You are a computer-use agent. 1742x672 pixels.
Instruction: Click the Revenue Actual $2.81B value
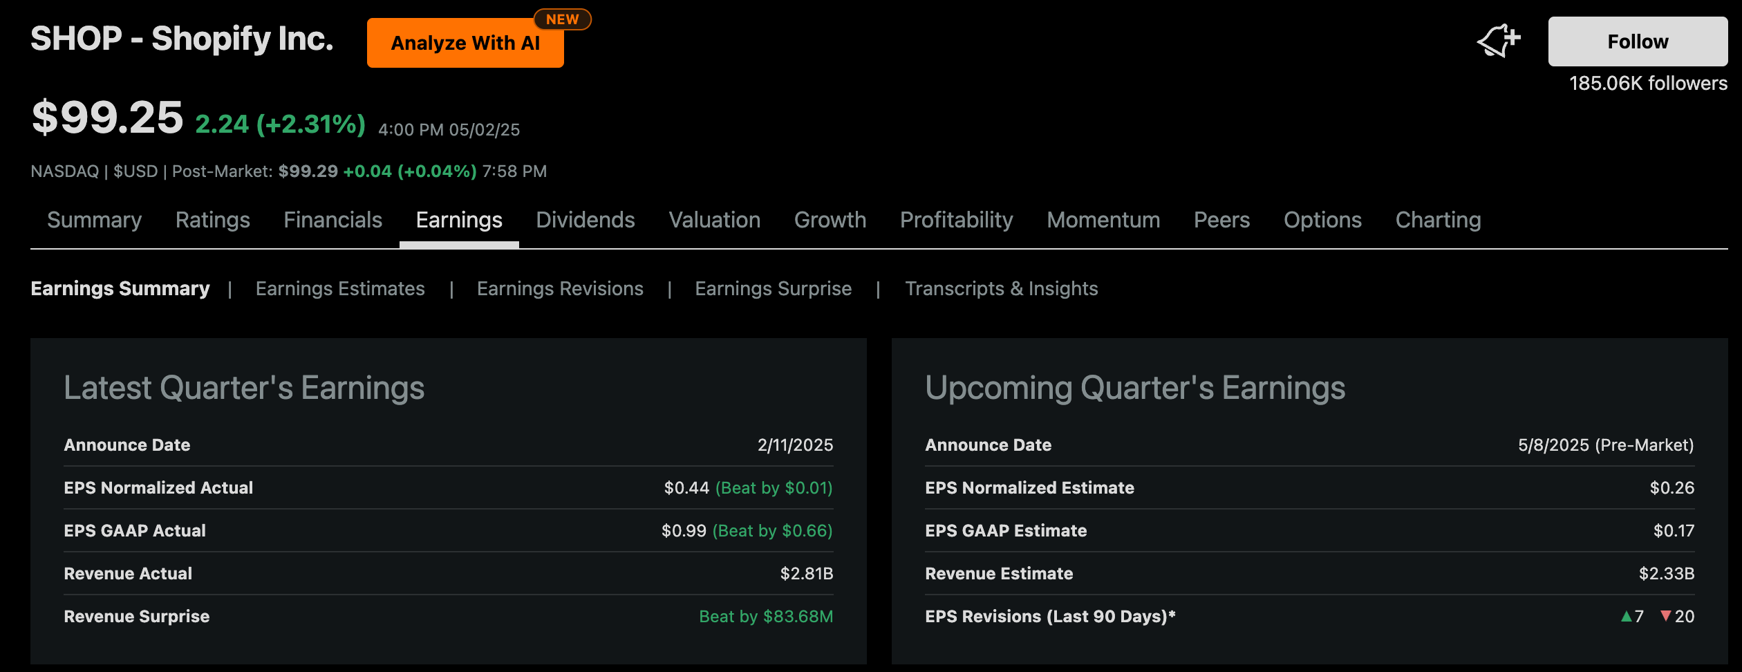807,574
